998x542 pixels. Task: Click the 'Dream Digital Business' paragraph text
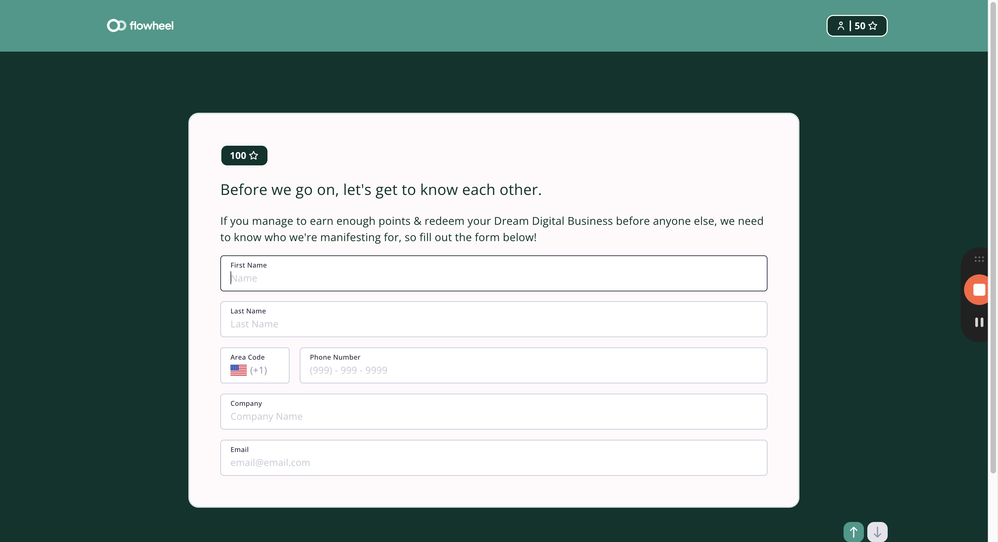pos(553,221)
